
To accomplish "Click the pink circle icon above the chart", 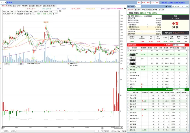I will click(x=111, y=8).
